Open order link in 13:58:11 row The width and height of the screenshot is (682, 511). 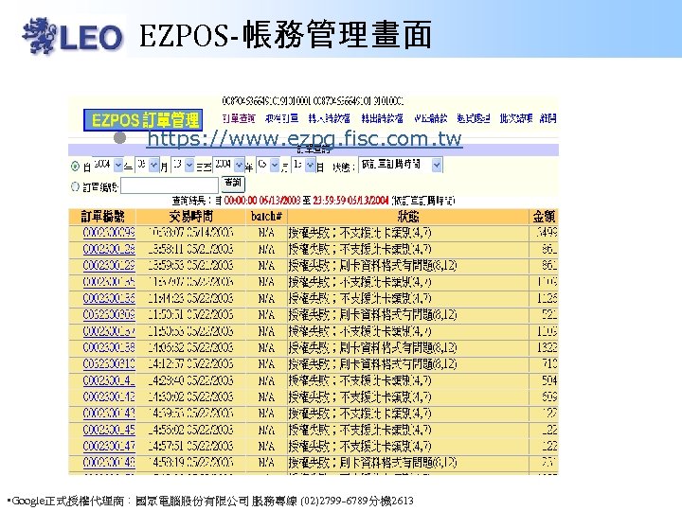pyautogui.click(x=109, y=250)
